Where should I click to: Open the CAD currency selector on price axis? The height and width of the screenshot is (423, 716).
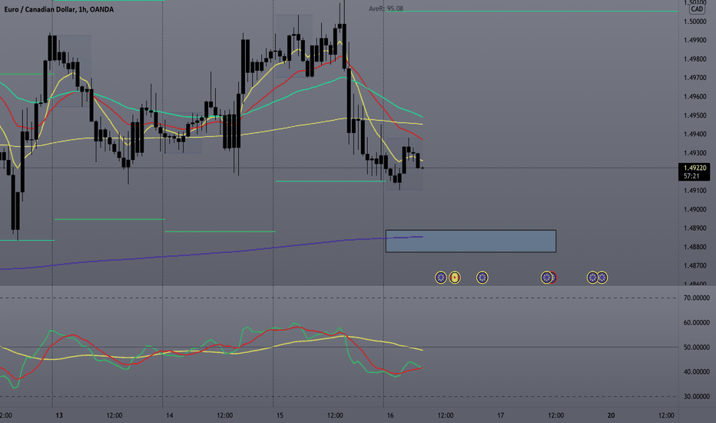[697, 9]
